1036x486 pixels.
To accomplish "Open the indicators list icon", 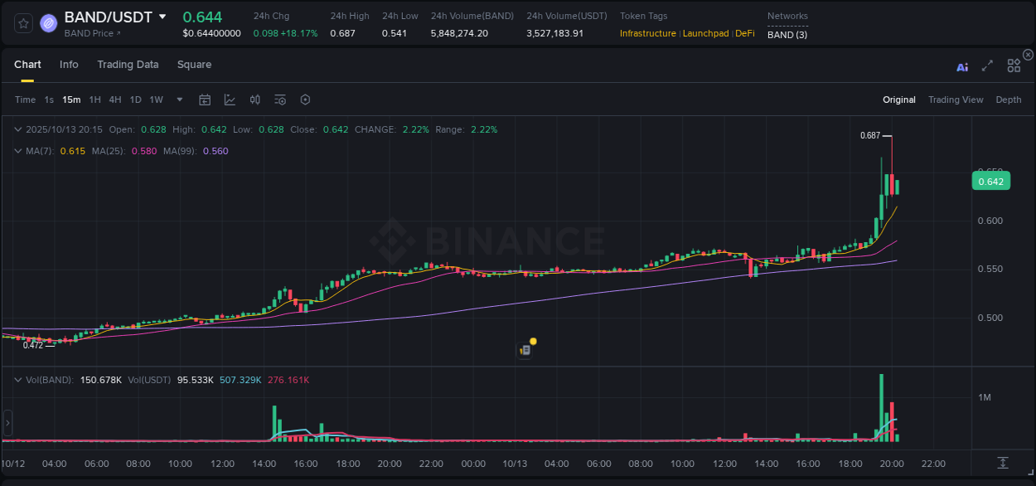I will tap(279, 99).
